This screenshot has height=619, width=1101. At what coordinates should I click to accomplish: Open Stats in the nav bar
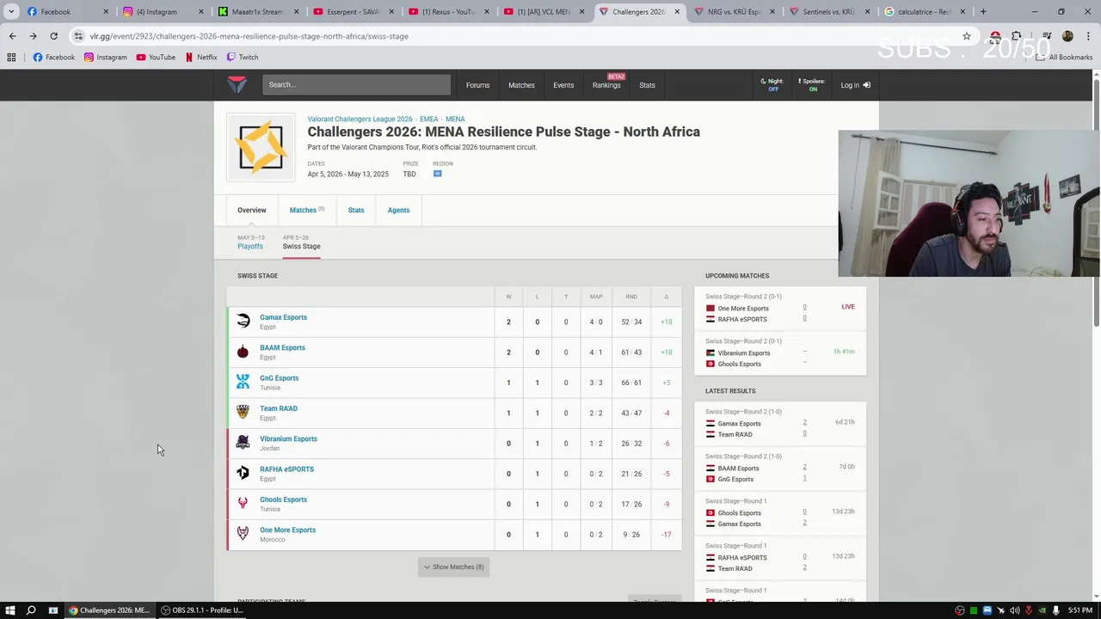coord(647,85)
